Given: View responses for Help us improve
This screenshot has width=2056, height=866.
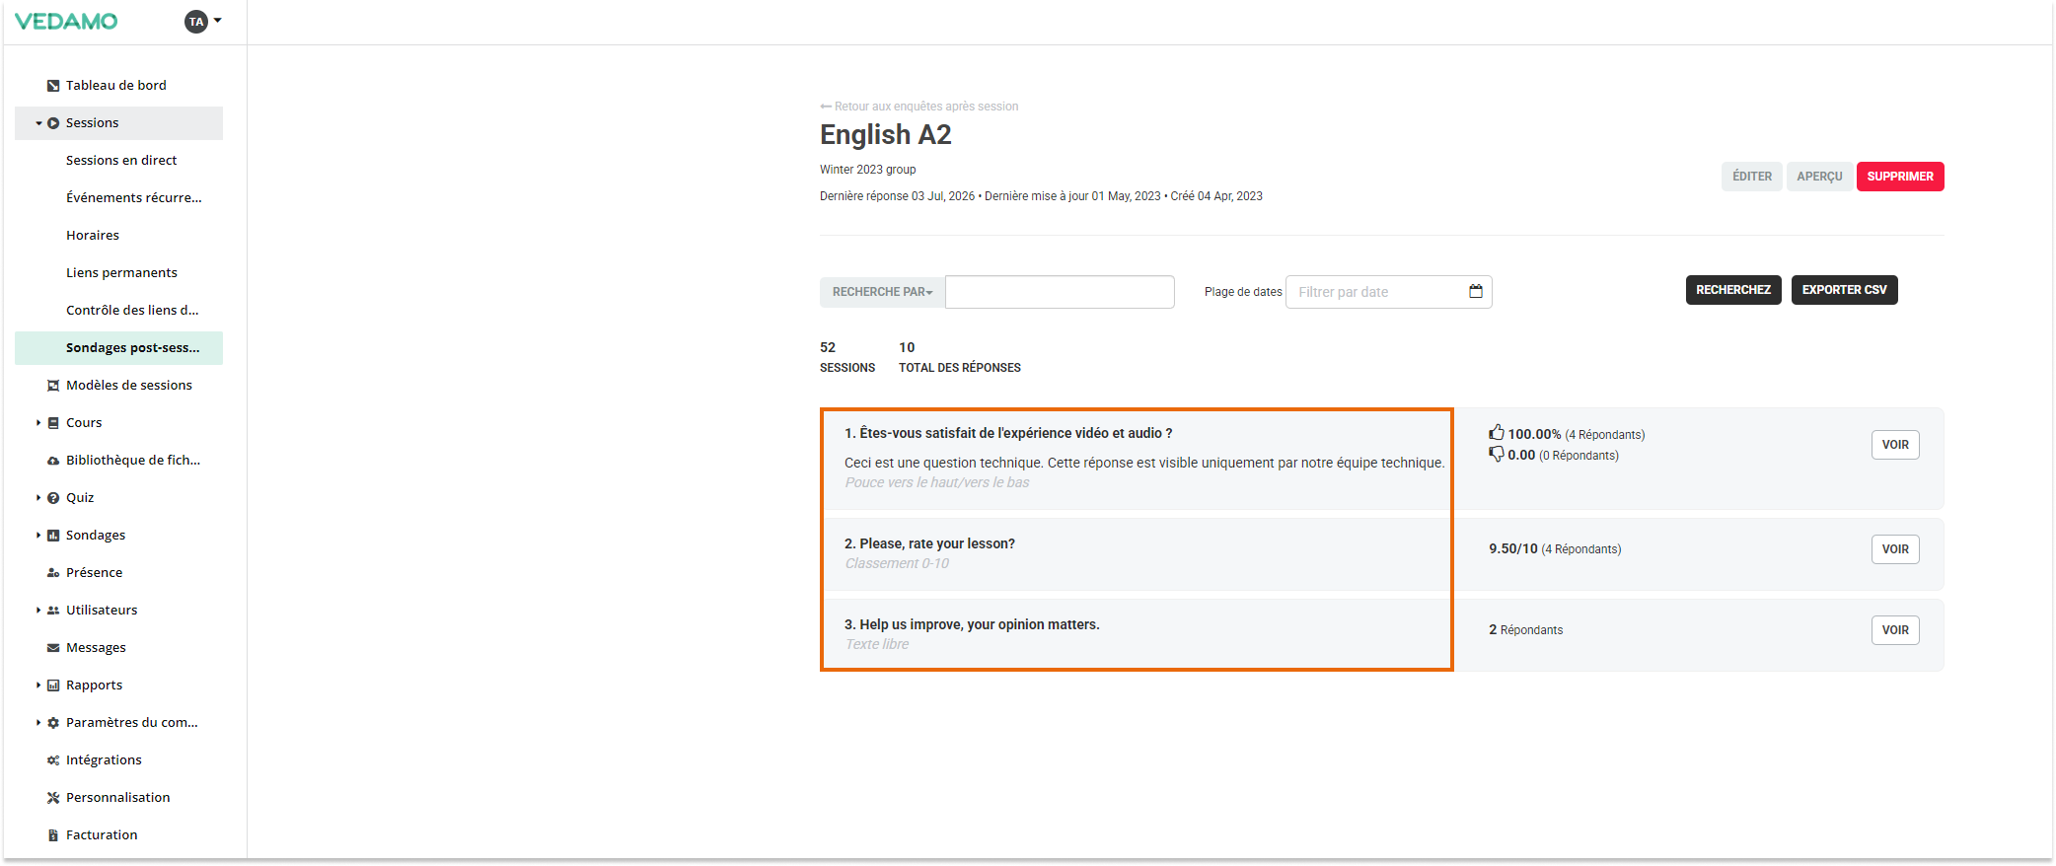Looking at the screenshot, I should 1895,630.
